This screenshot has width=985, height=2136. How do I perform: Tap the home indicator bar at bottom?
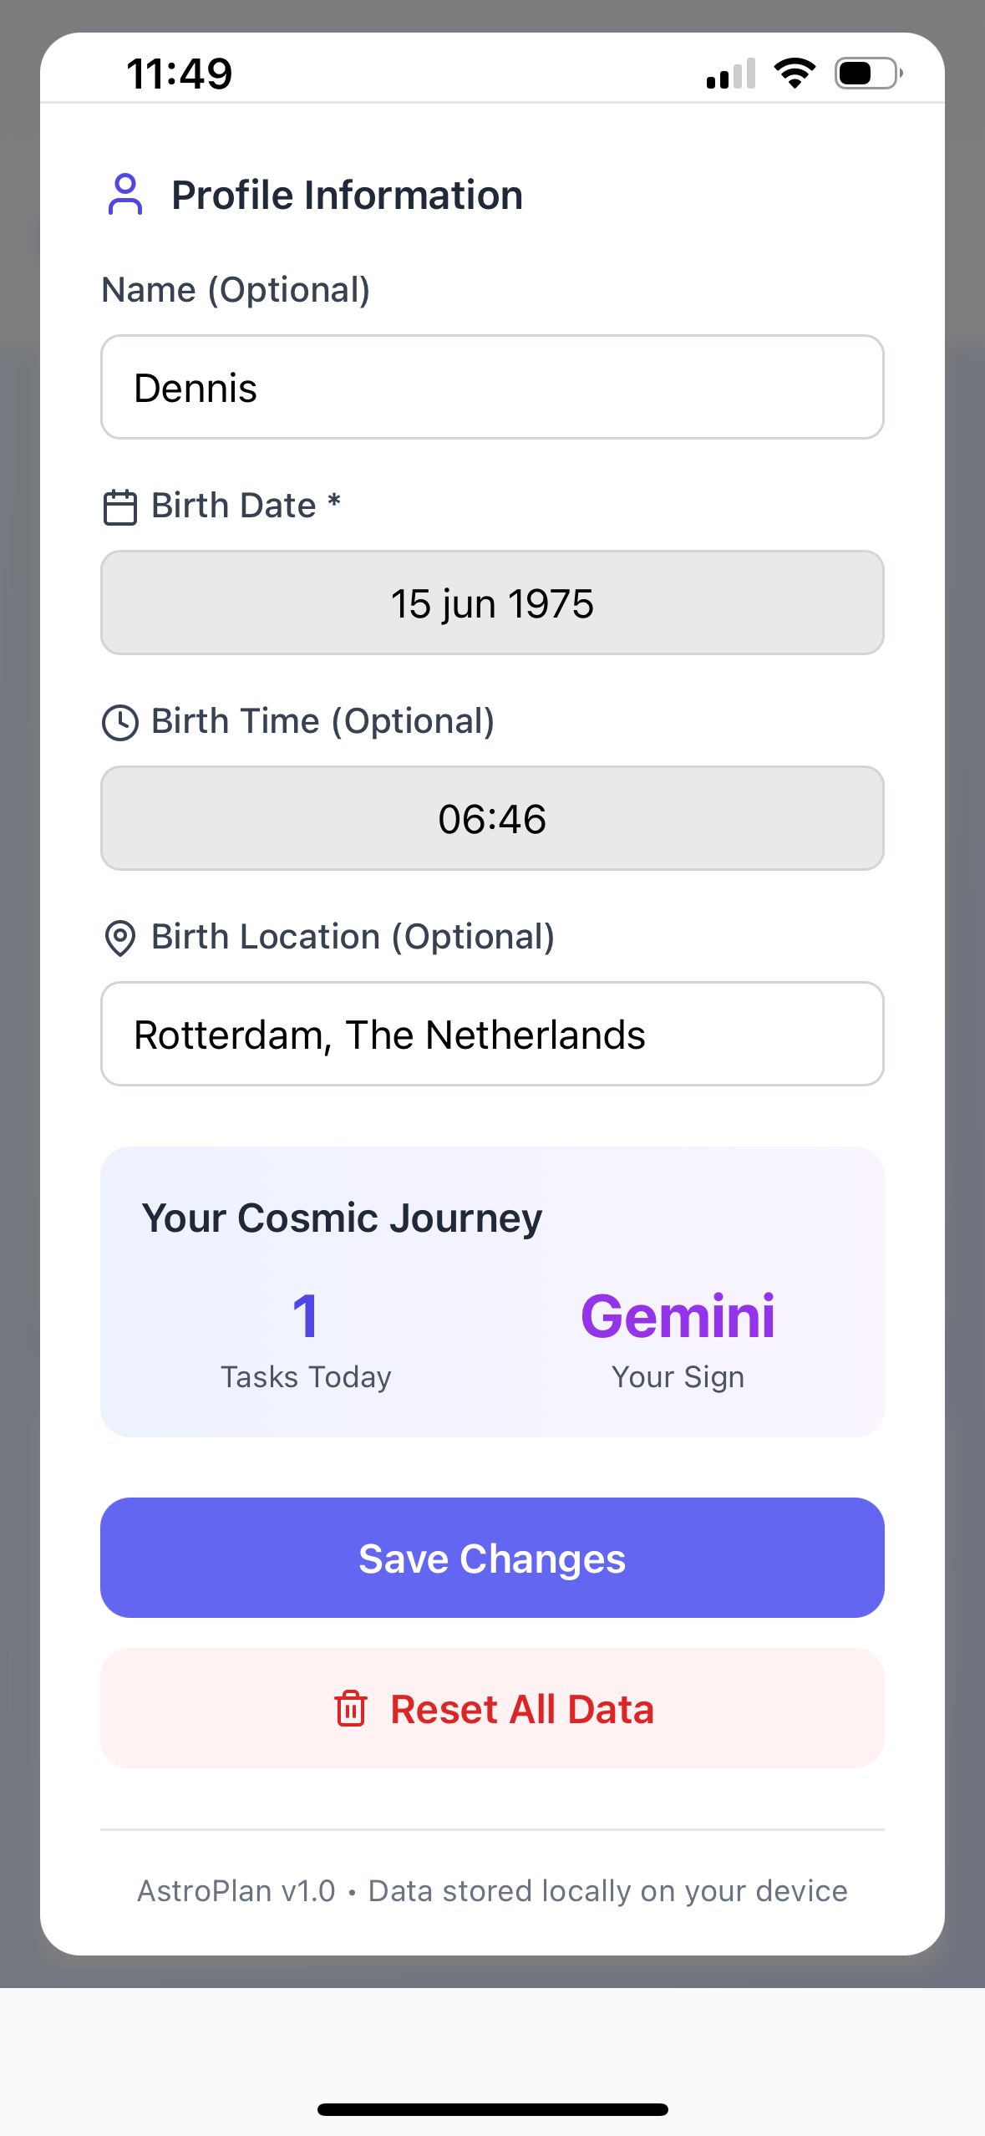492,2110
